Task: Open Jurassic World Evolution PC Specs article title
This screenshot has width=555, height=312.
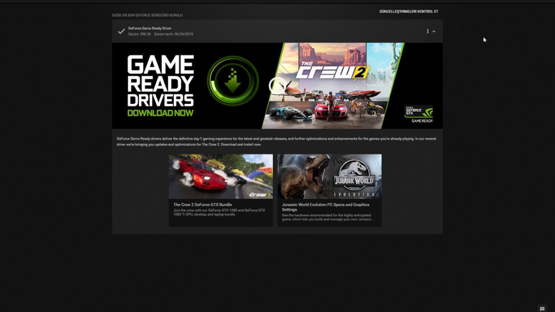Action: 326,207
